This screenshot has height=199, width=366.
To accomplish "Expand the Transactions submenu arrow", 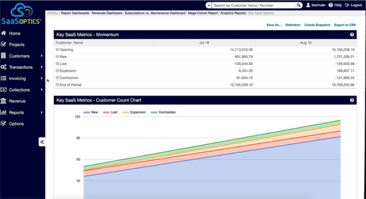I will (42, 67).
